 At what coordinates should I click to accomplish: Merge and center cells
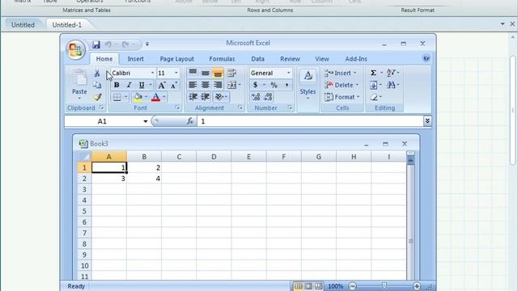232,85
